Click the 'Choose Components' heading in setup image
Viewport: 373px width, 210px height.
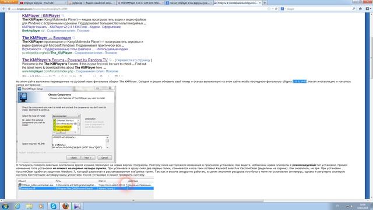pyautogui.click(x=59, y=94)
